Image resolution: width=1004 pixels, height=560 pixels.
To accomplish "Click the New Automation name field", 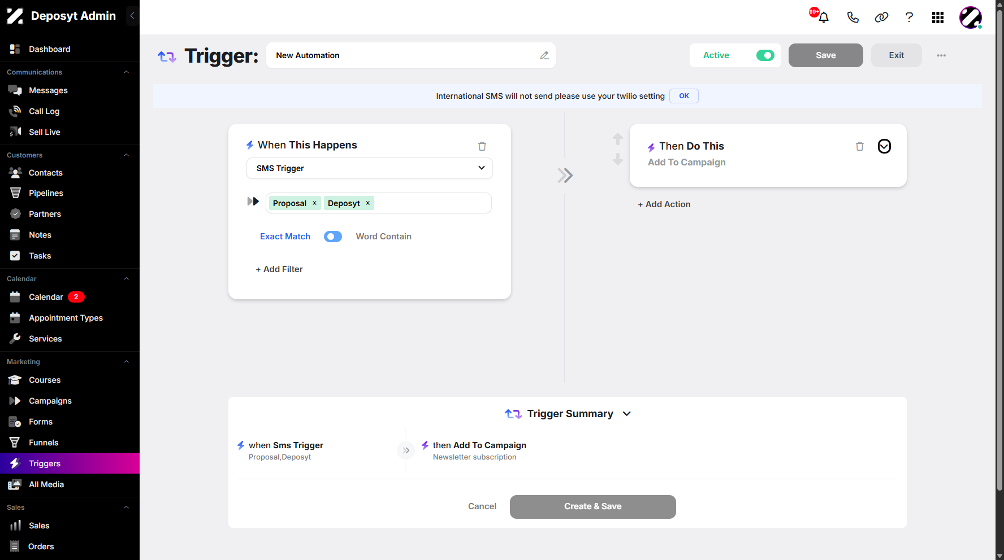I will [x=411, y=55].
